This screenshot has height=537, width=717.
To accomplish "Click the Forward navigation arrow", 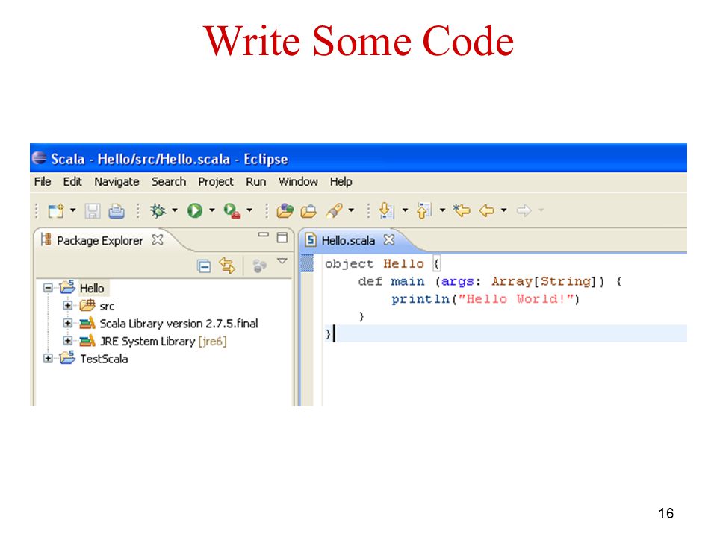I will click(524, 210).
